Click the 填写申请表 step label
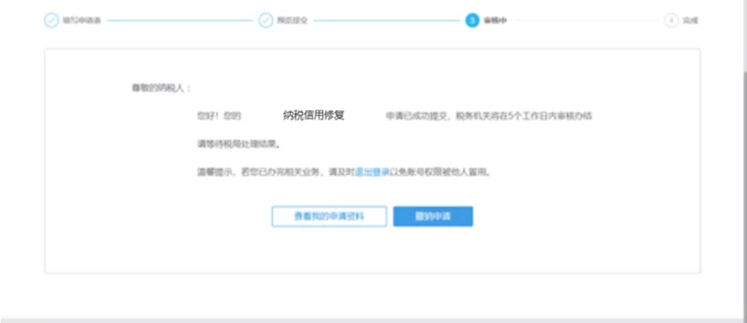747x323 pixels. pos(82,21)
